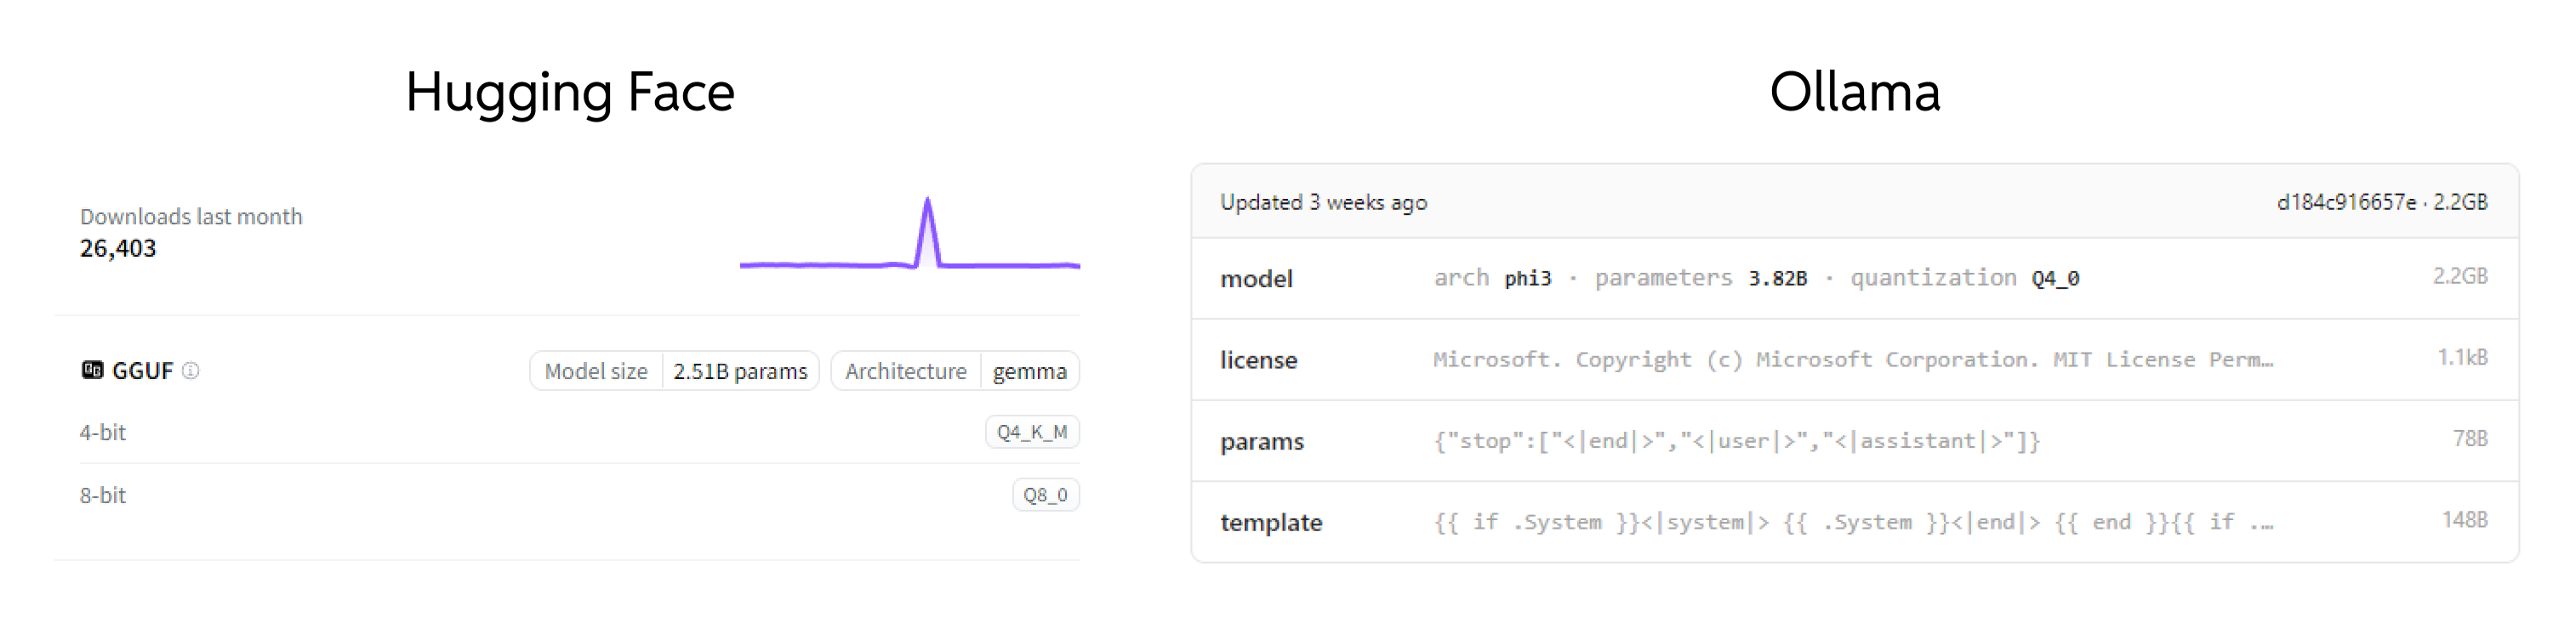This screenshot has width=2576, height=617.
Task: Click the gemma architecture value
Action: (x=1029, y=371)
